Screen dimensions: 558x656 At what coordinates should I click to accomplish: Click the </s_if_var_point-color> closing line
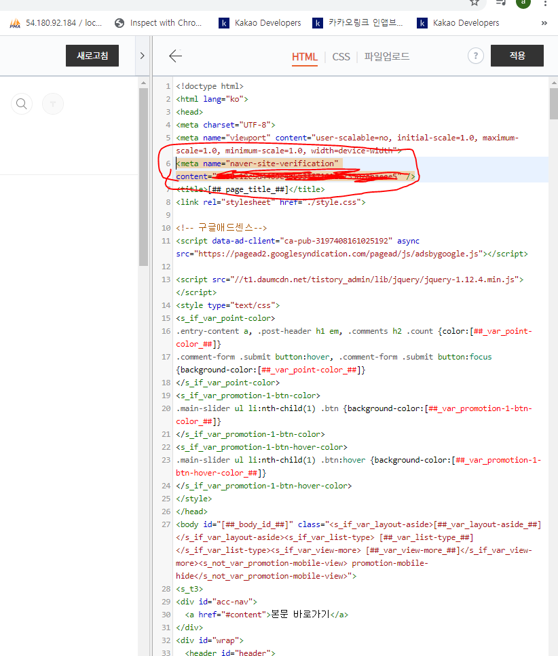click(x=227, y=383)
